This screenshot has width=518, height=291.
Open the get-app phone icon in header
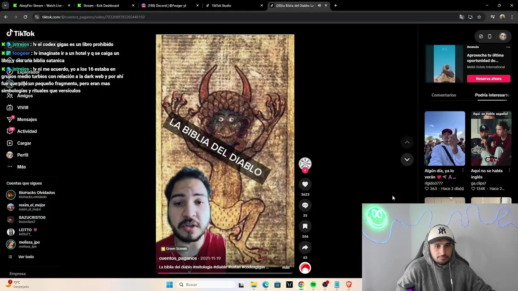(x=490, y=36)
